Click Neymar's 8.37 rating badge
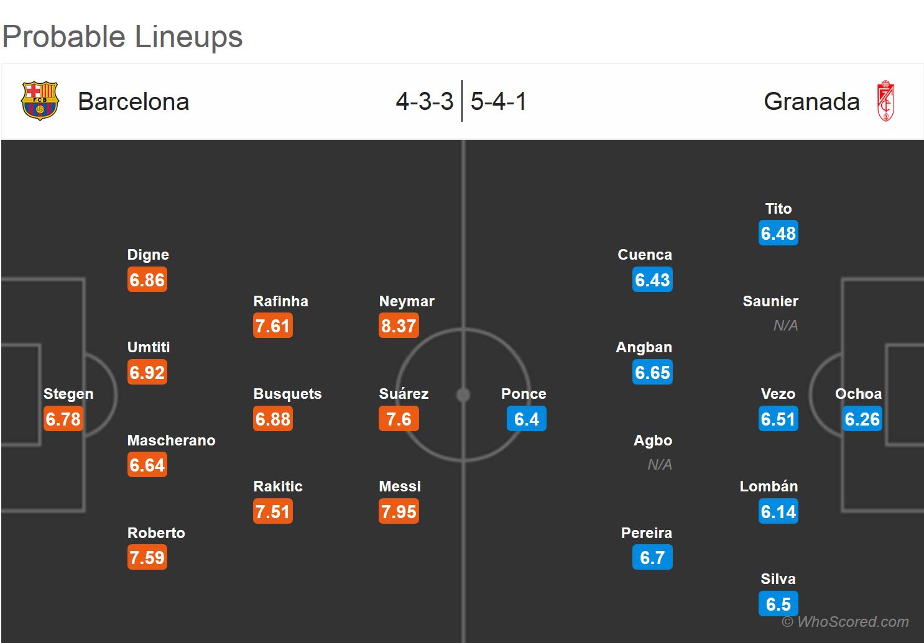The height and width of the screenshot is (643, 924). tap(399, 326)
